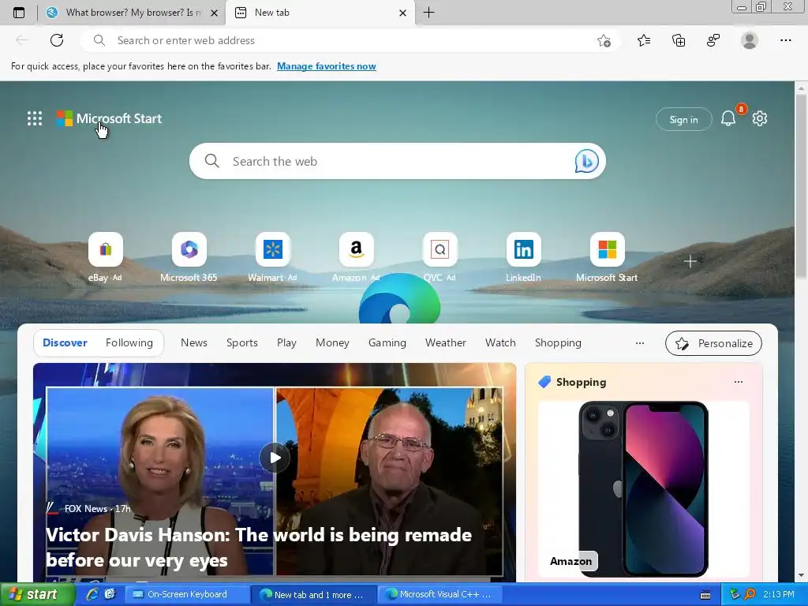The height and width of the screenshot is (606, 808).
Task: Click the Personalize button
Action: pos(713,343)
